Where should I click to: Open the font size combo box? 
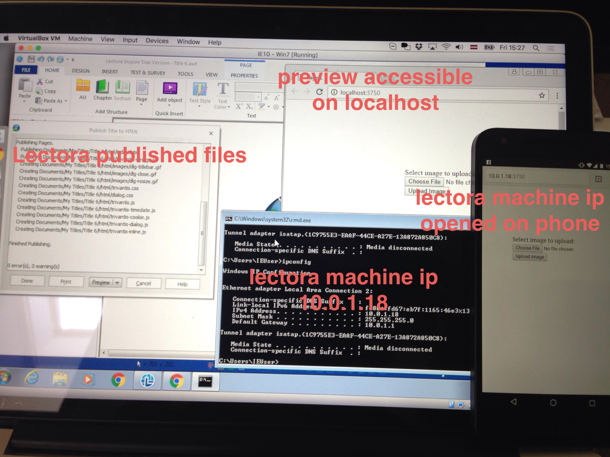(248, 97)
